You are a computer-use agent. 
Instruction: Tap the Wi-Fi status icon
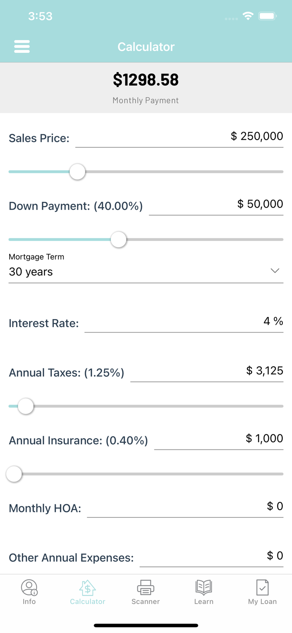point(248,16)
